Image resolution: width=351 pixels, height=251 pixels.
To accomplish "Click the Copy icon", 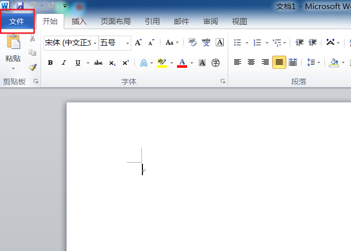I will 33,52.
